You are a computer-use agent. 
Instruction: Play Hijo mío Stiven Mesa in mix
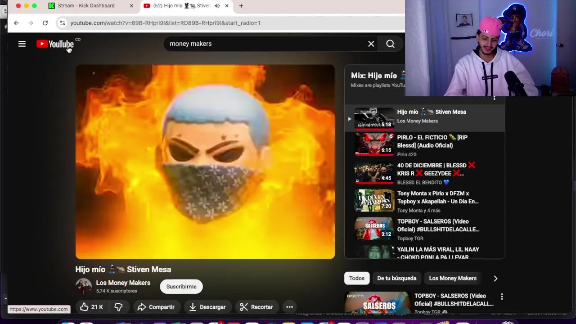(x=425, y=118)
